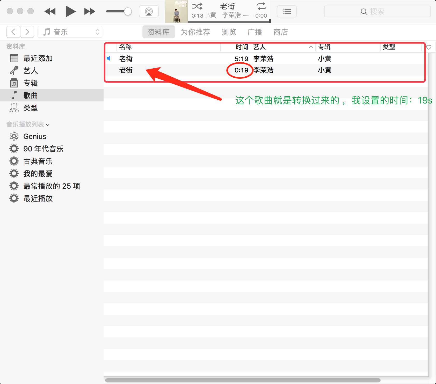Image resolution: width=436 pixels, height=384 pixels.
Task: Open the Genius playlist
Action: [52, 136]
